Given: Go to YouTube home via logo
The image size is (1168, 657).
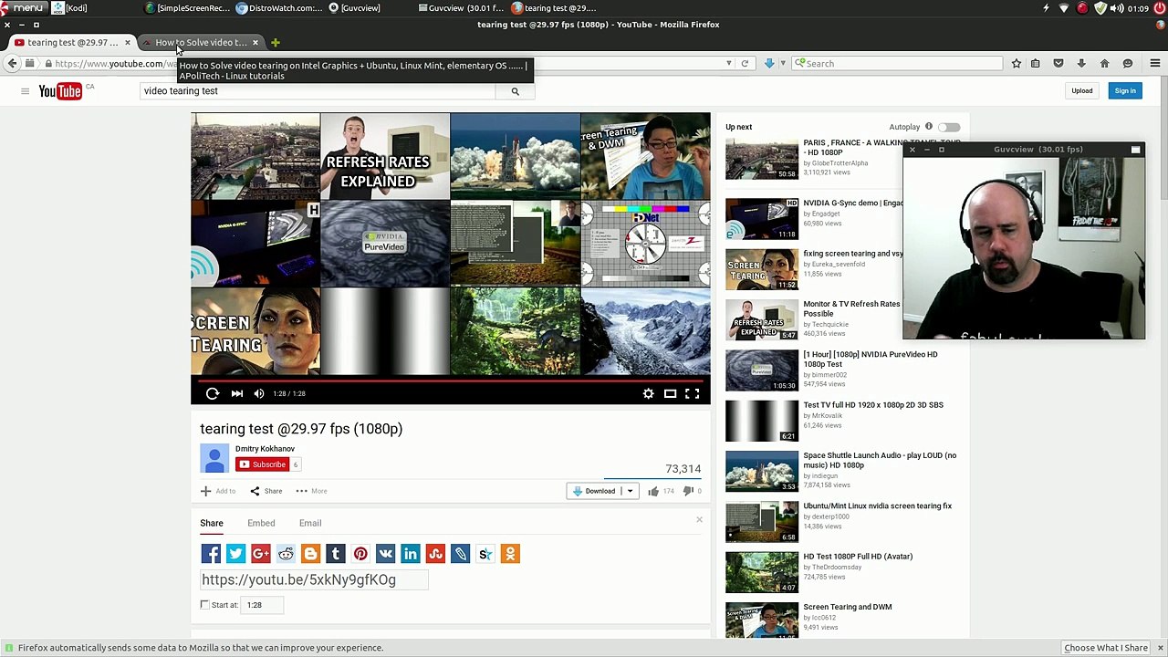Looking at the screenshot, I should [60, 90].
